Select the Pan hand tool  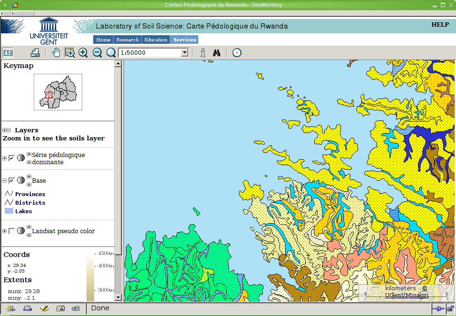56,52
